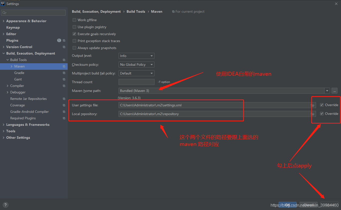The height and width of the screenshot is (210, 341).
Task: Select Gradle-Android Compiler item
Action: 29,112
